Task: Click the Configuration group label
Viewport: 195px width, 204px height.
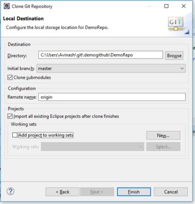Action: 22,88
